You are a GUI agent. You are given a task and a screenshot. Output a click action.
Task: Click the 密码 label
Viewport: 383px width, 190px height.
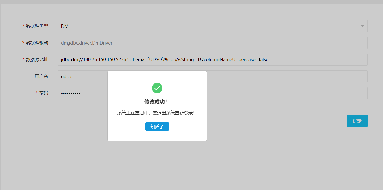(x=43, y=93)
